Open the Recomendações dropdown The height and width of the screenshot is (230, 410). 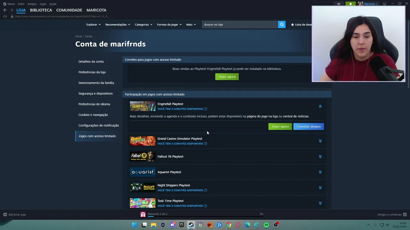[x=118, y=25]
